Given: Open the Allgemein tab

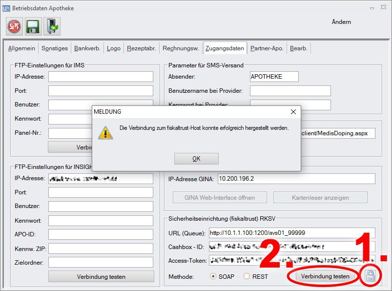Looking at the screenshot, I should (x=21, y=48).
